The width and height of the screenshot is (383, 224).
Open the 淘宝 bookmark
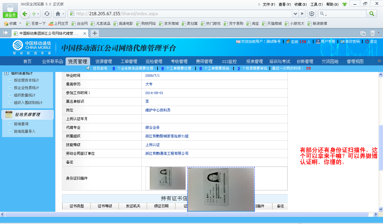coord(252,23)
